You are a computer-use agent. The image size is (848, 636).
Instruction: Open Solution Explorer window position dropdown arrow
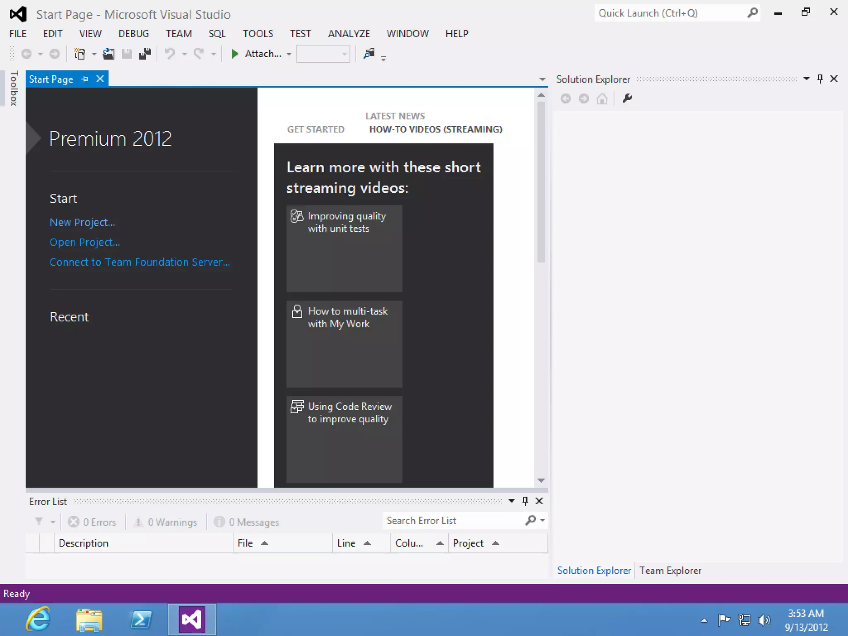[x=806, y=79]
